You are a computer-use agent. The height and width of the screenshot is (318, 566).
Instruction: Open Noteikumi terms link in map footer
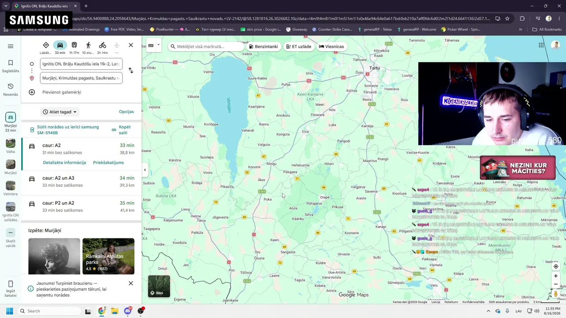point(451,302)
